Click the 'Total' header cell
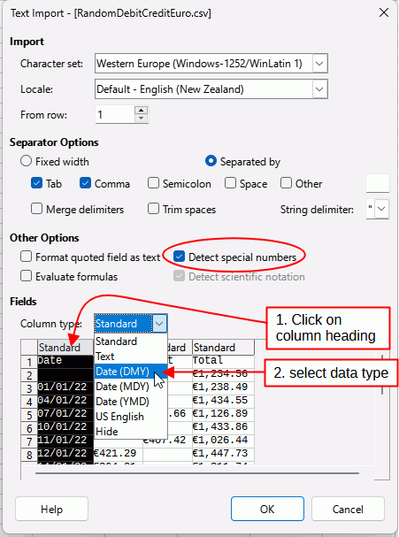This screenshot has width=399, height=537. point(223,361)
